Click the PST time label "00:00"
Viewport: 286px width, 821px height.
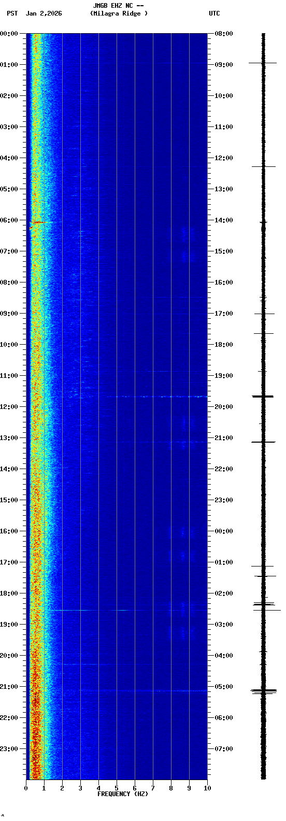pyautogui.click(x=9, y=34)
